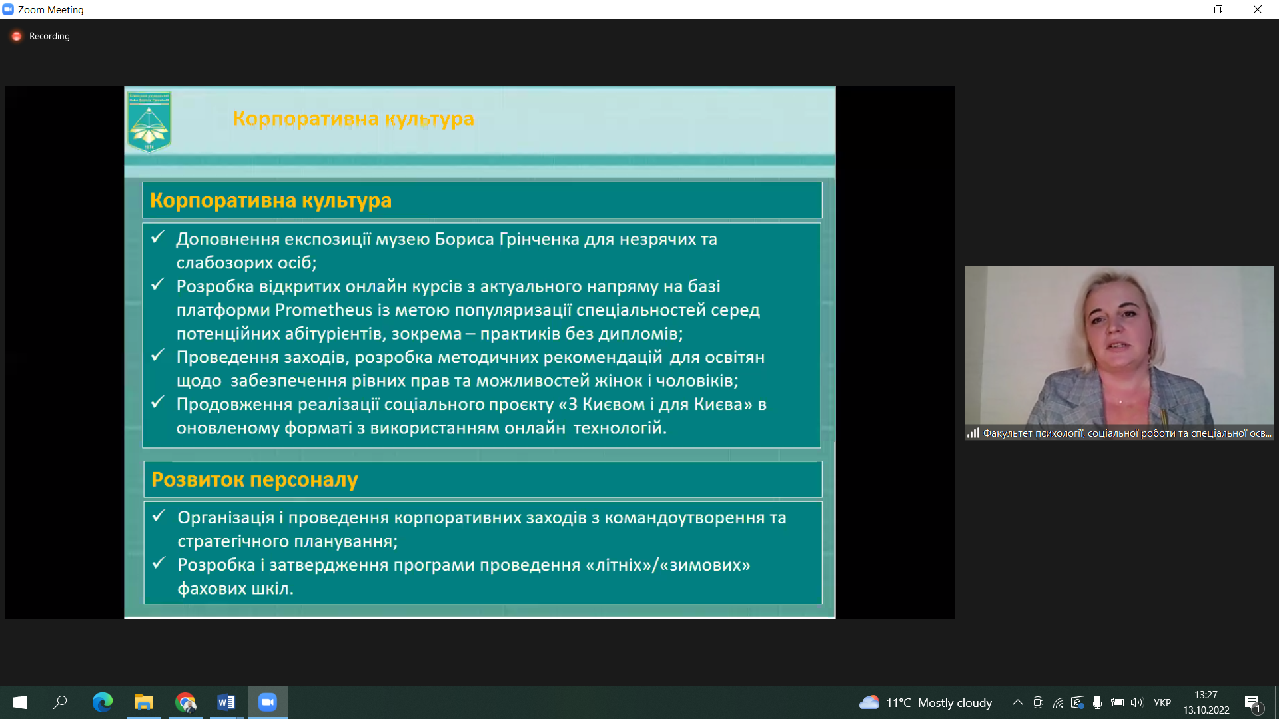The image size is (1279, 719).
Task: Open the Meet Now camera tray icon
Action: point(1038,702)
